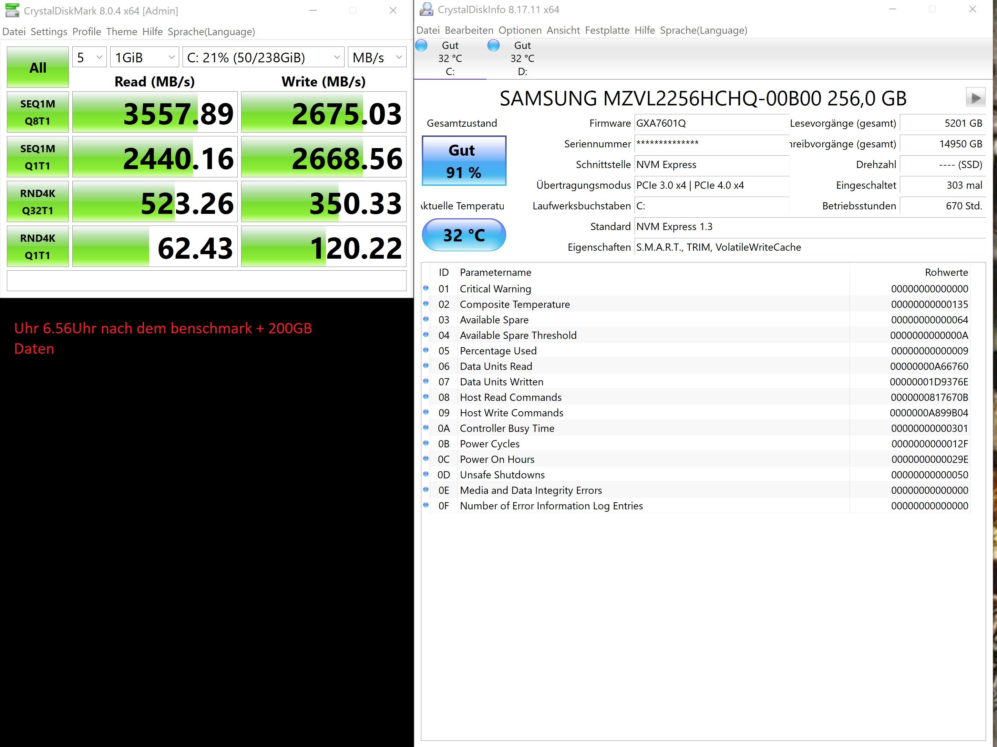Screen dimensions: 997x747
Task: Click the SEQ1M Q1T1 write result 2668.56
Action: pos(323,157)
